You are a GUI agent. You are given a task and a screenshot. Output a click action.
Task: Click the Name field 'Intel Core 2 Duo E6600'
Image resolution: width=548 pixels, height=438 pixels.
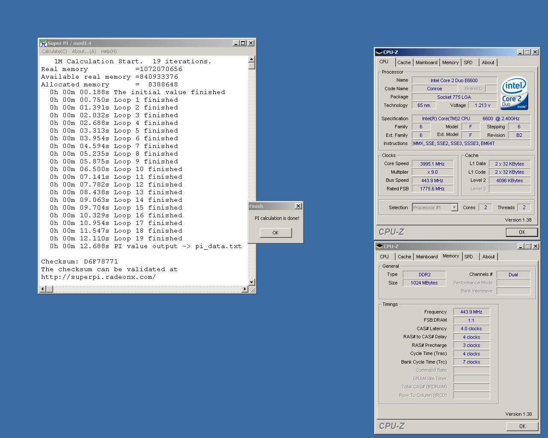tap(454, 80)
